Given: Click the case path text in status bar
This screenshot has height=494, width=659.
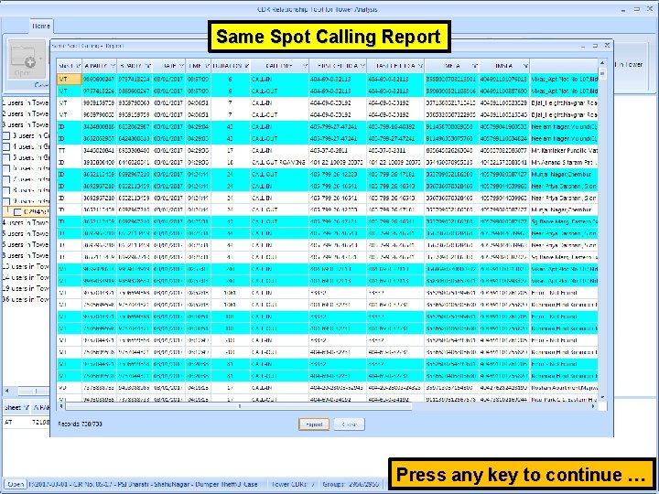Looking at the screenshot, I should (x=143, y=484).
